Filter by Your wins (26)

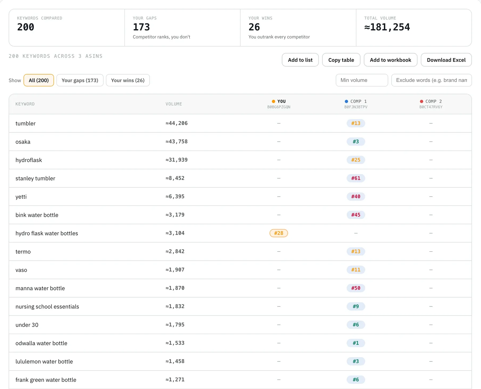click(x=128, y=80)
